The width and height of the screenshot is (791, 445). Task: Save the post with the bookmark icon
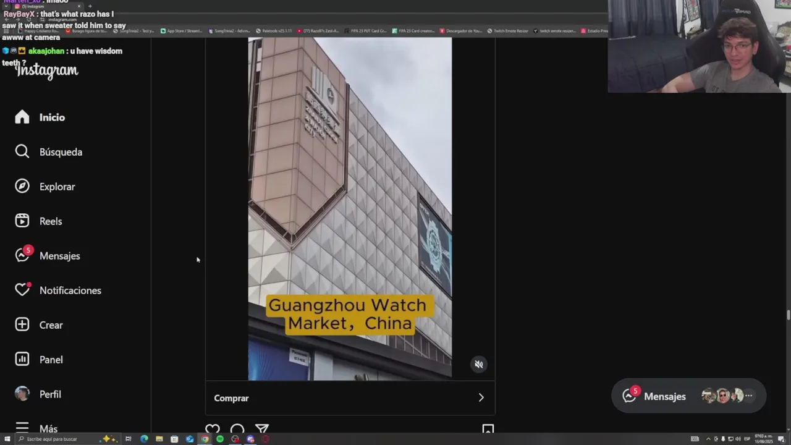[488, 430]
